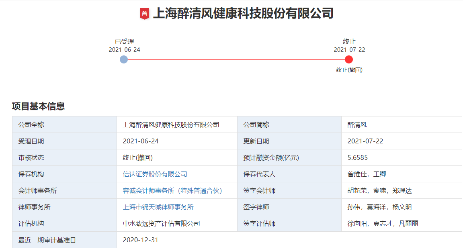The image size is (463, 249).
Task: Click the 受理日期 value 2021-06-24 in table
Action: [x=141, y=141]
